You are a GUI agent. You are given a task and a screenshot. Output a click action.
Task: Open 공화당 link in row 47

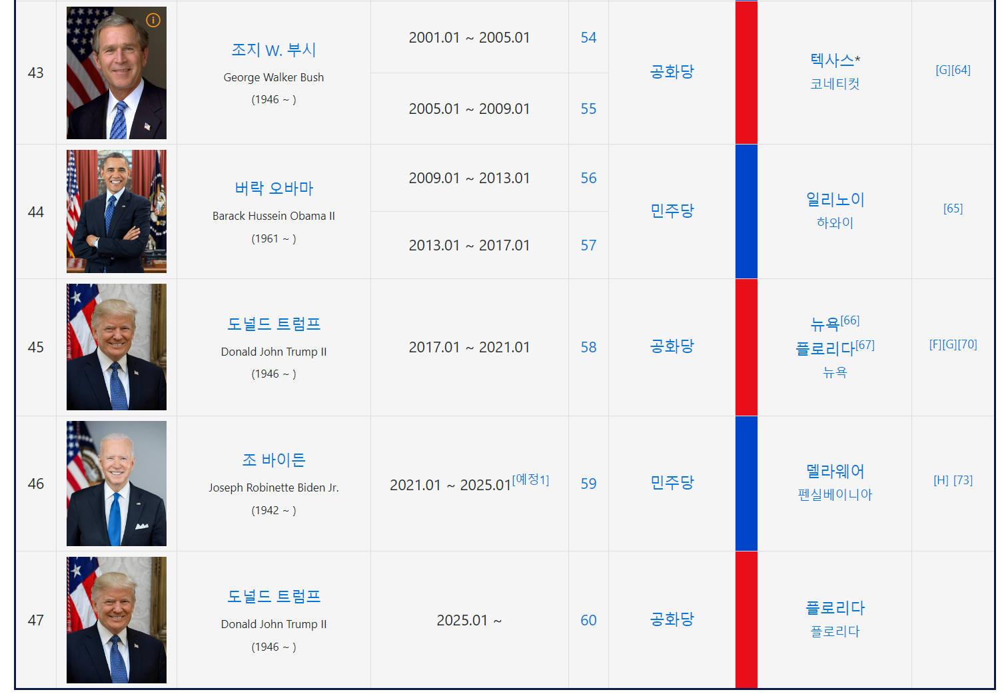(672, 619)
